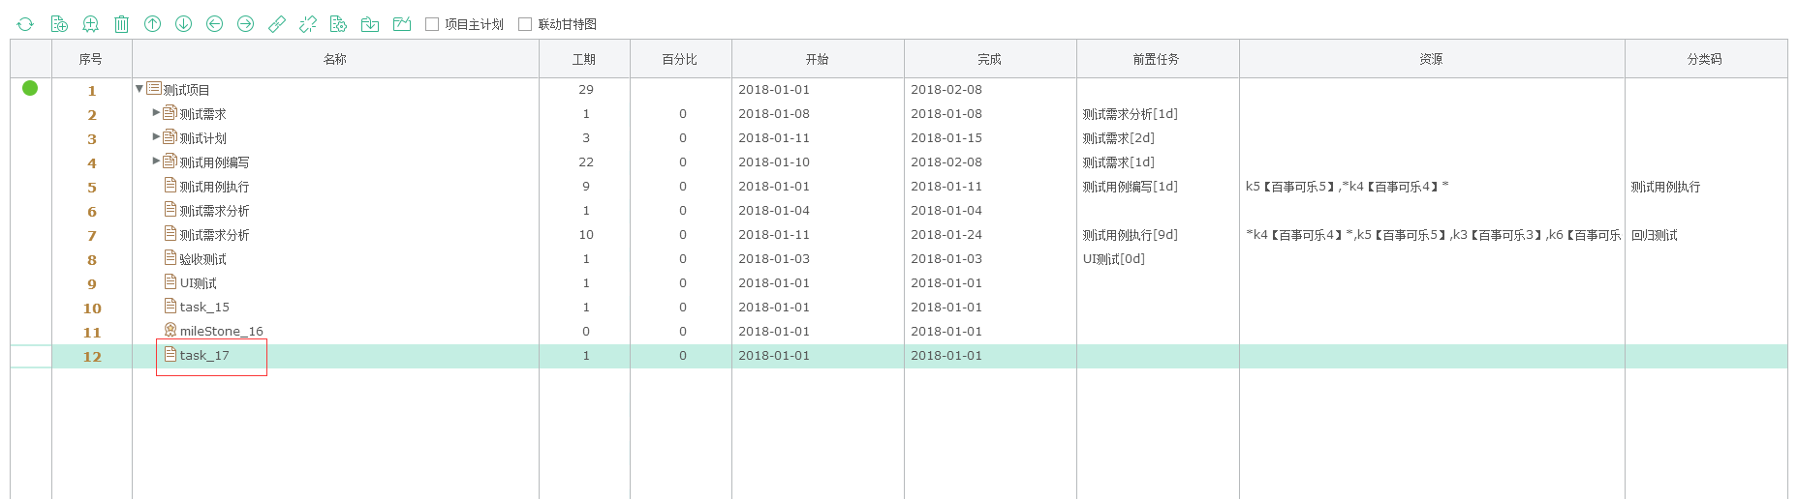Click the trash delete icon

pyautogui.click(x=121, y=24)
